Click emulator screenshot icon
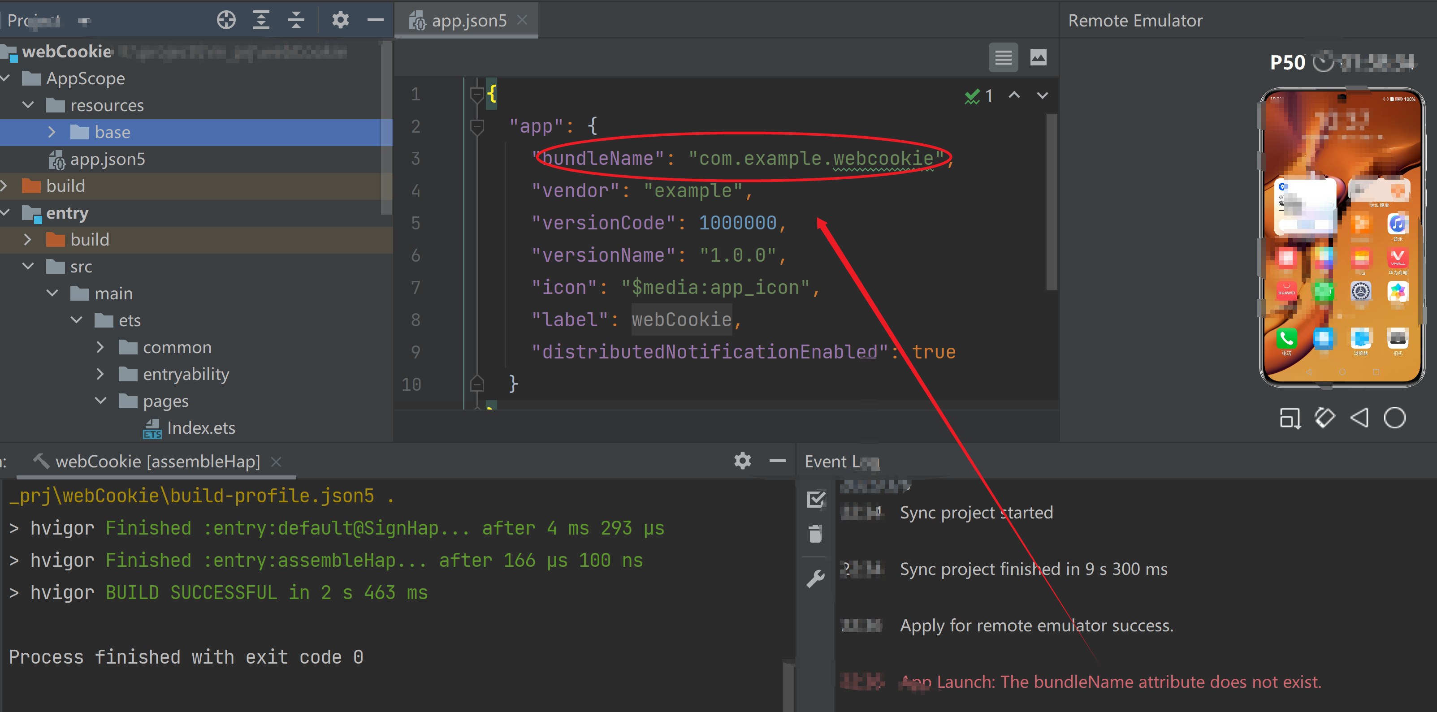Image resolution: width=1437 pixels, height=712 pixels. (1290, 418)
